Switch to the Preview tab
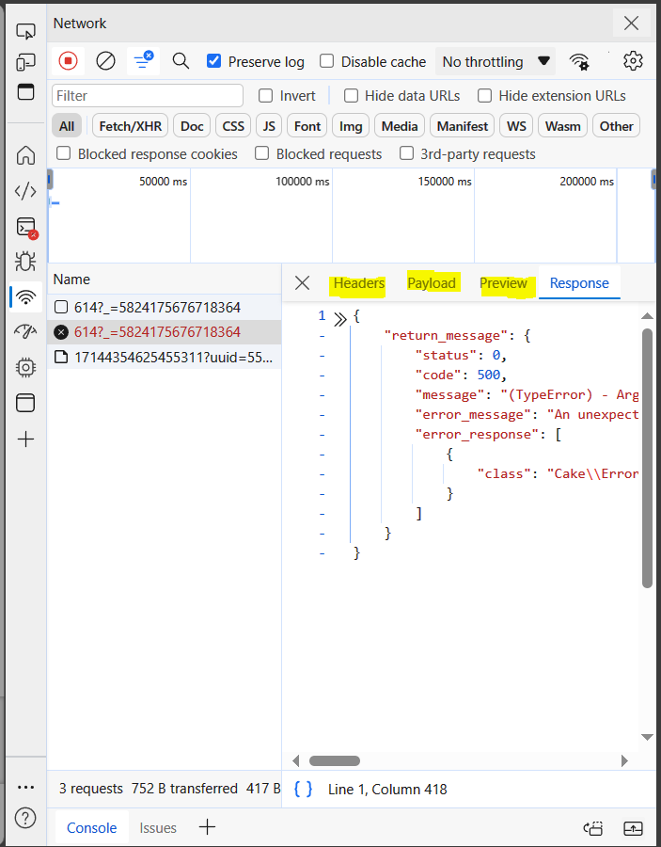The width and height of the screenshot is (661, 847). [503, 283]
